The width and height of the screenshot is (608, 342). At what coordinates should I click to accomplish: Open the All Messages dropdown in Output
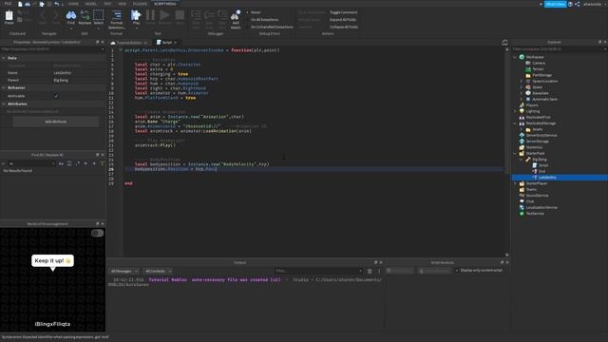pyautogui.click(x=124, y=271)
